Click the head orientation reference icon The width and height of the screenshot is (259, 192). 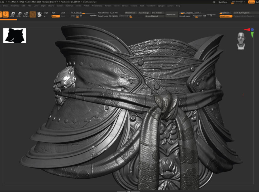[241, 41]
